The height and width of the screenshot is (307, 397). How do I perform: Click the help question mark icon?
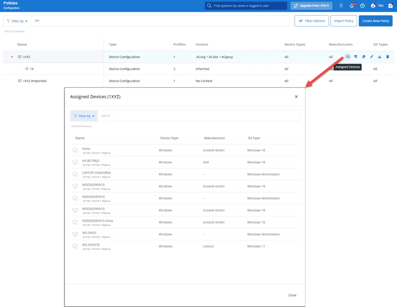[x=362, y=6]
